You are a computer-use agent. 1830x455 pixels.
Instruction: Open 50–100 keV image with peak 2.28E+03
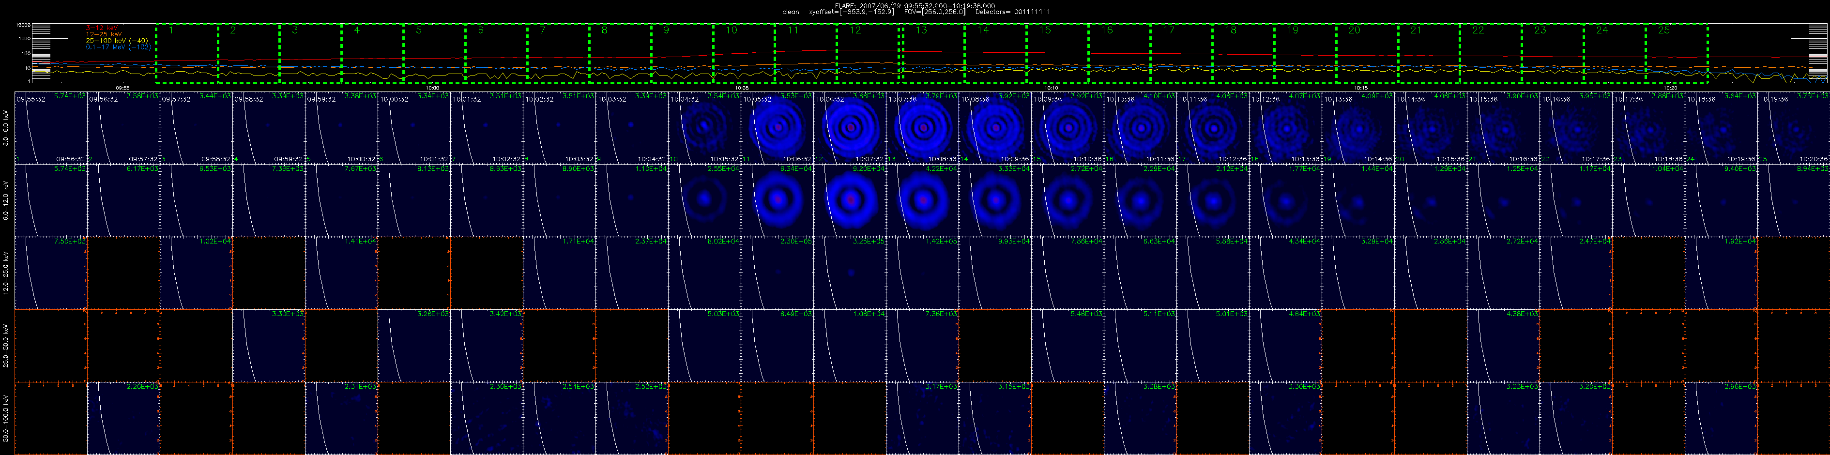(123, 417)
